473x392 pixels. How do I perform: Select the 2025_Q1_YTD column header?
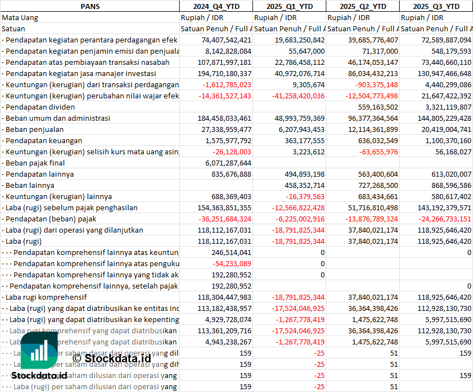289,6
